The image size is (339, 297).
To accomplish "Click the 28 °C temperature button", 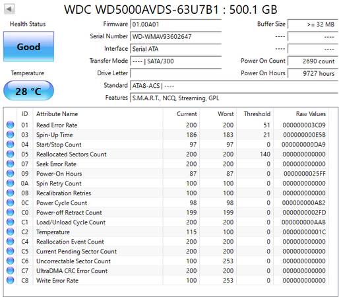I will [x=28, y=90].
